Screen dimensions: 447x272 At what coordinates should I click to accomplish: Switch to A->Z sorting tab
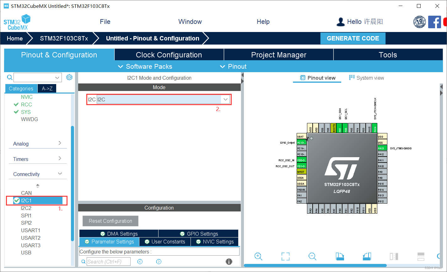coord(47,88)
